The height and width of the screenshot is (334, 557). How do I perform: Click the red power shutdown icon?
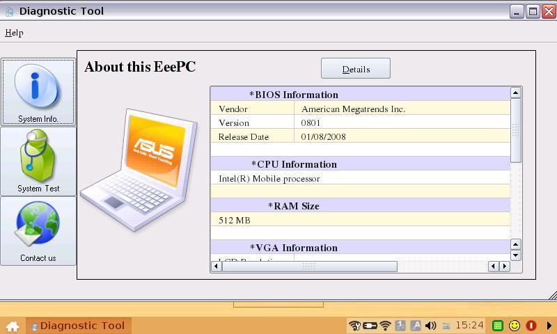(531, 326)
